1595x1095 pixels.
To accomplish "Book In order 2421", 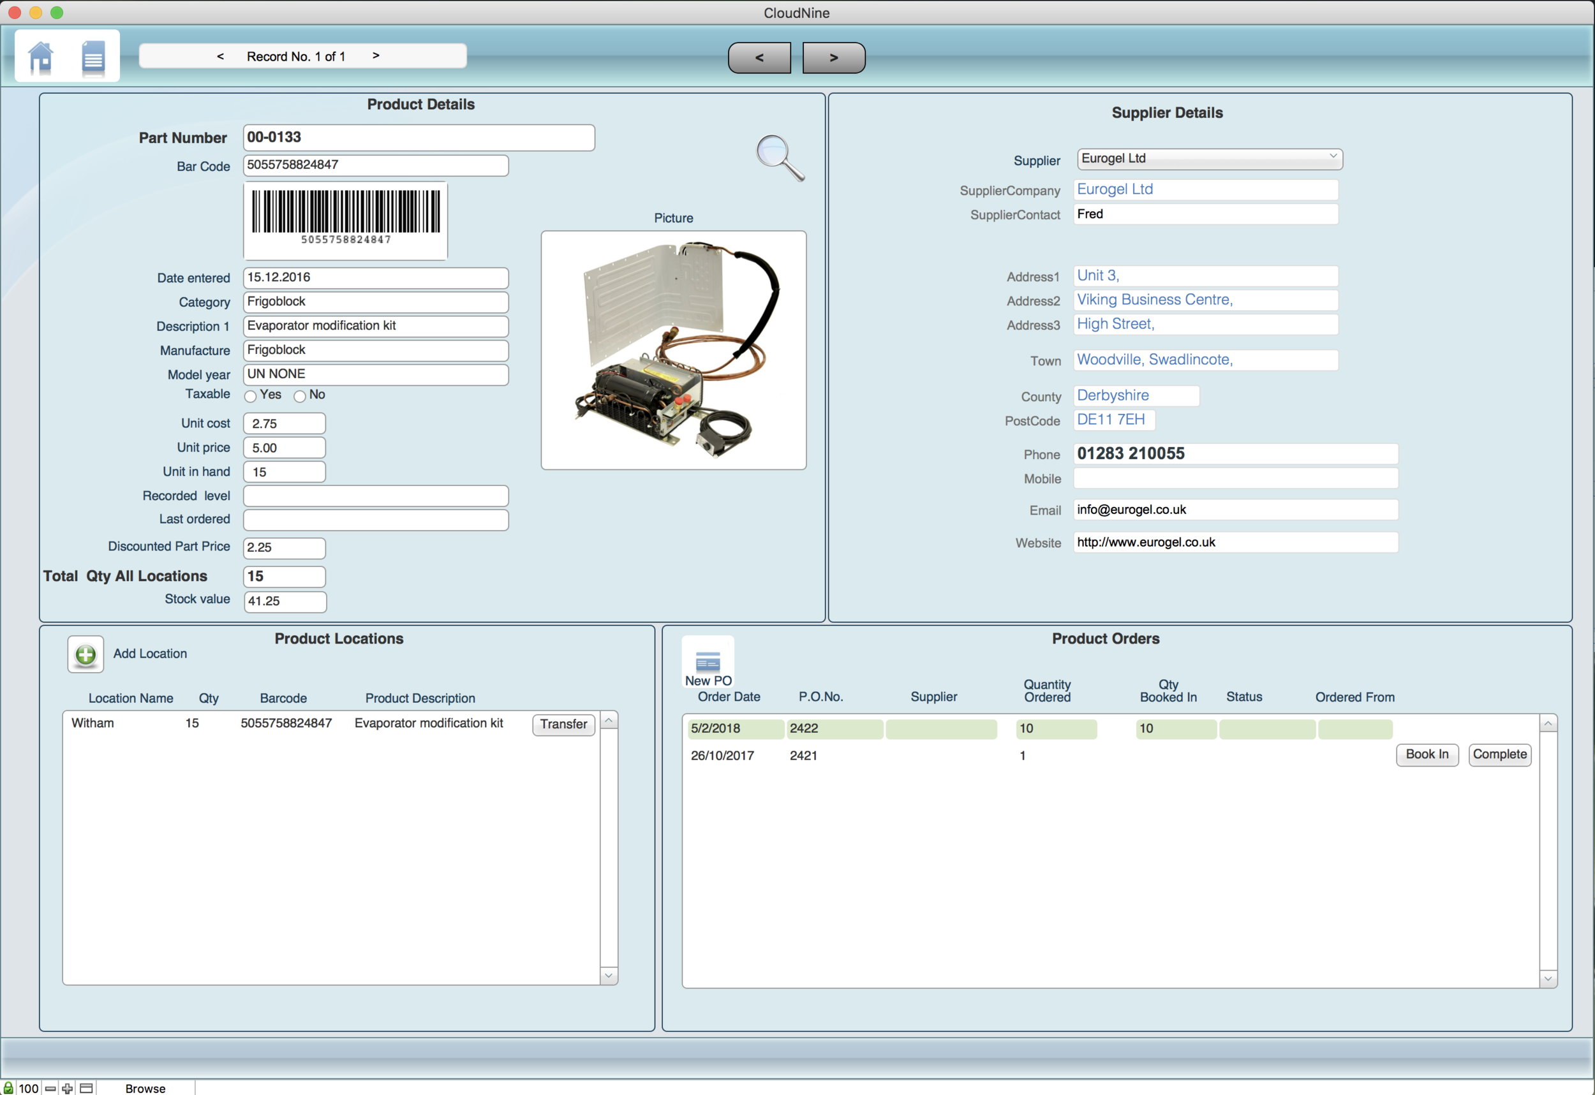I will tap(1427, 754).
